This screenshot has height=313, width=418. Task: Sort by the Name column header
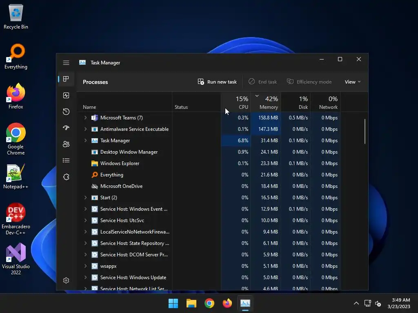point(124,102)
